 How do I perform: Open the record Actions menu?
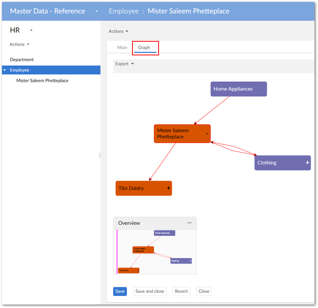tap(118, 31)
